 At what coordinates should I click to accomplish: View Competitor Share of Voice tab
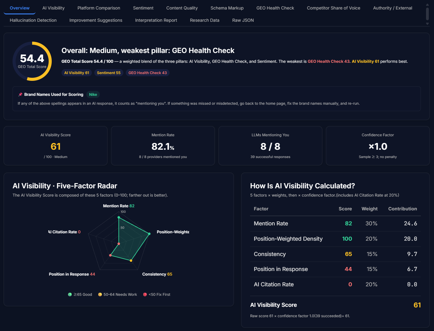pos(334,8)
